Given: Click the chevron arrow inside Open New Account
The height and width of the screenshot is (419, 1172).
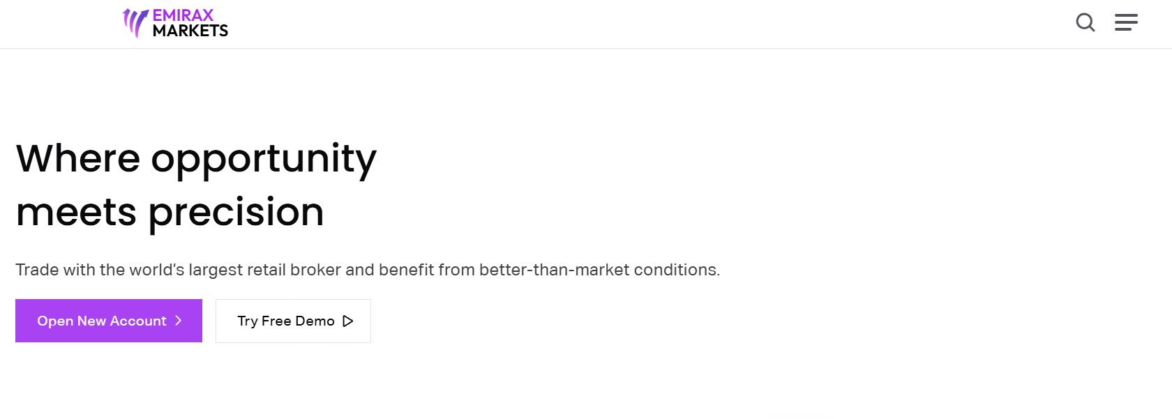Looking at the screenshot, I should [x=179, y=321].
